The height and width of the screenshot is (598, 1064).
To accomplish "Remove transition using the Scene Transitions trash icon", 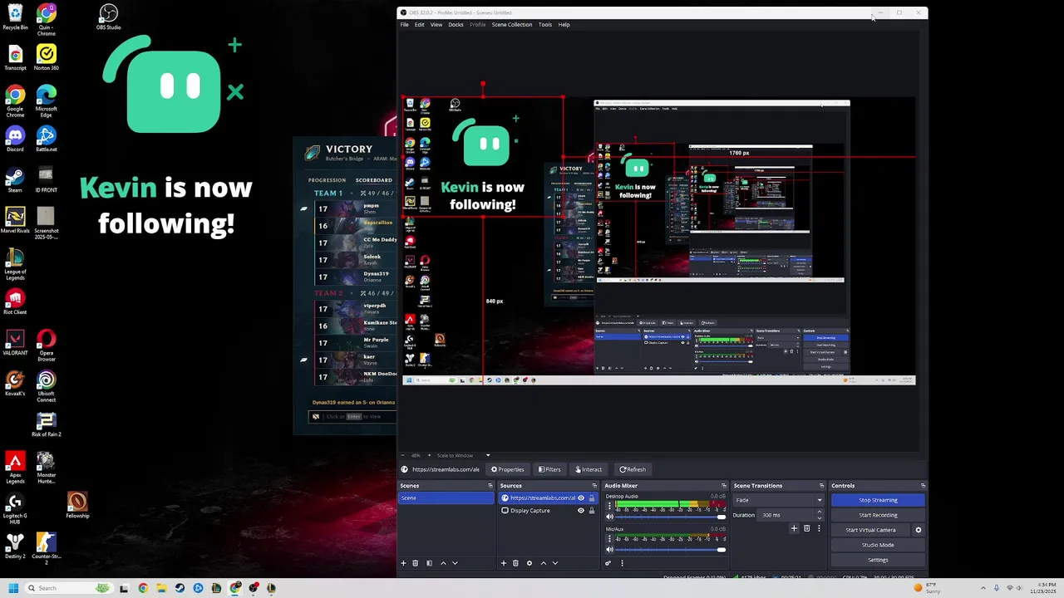I will pos(806,528).
